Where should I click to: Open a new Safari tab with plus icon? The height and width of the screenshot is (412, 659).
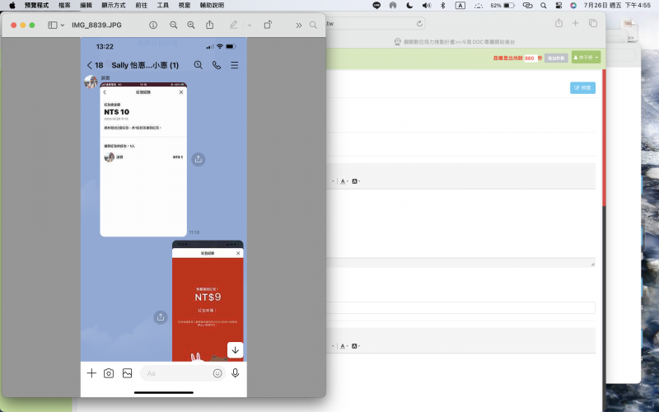tap(575, 23)
